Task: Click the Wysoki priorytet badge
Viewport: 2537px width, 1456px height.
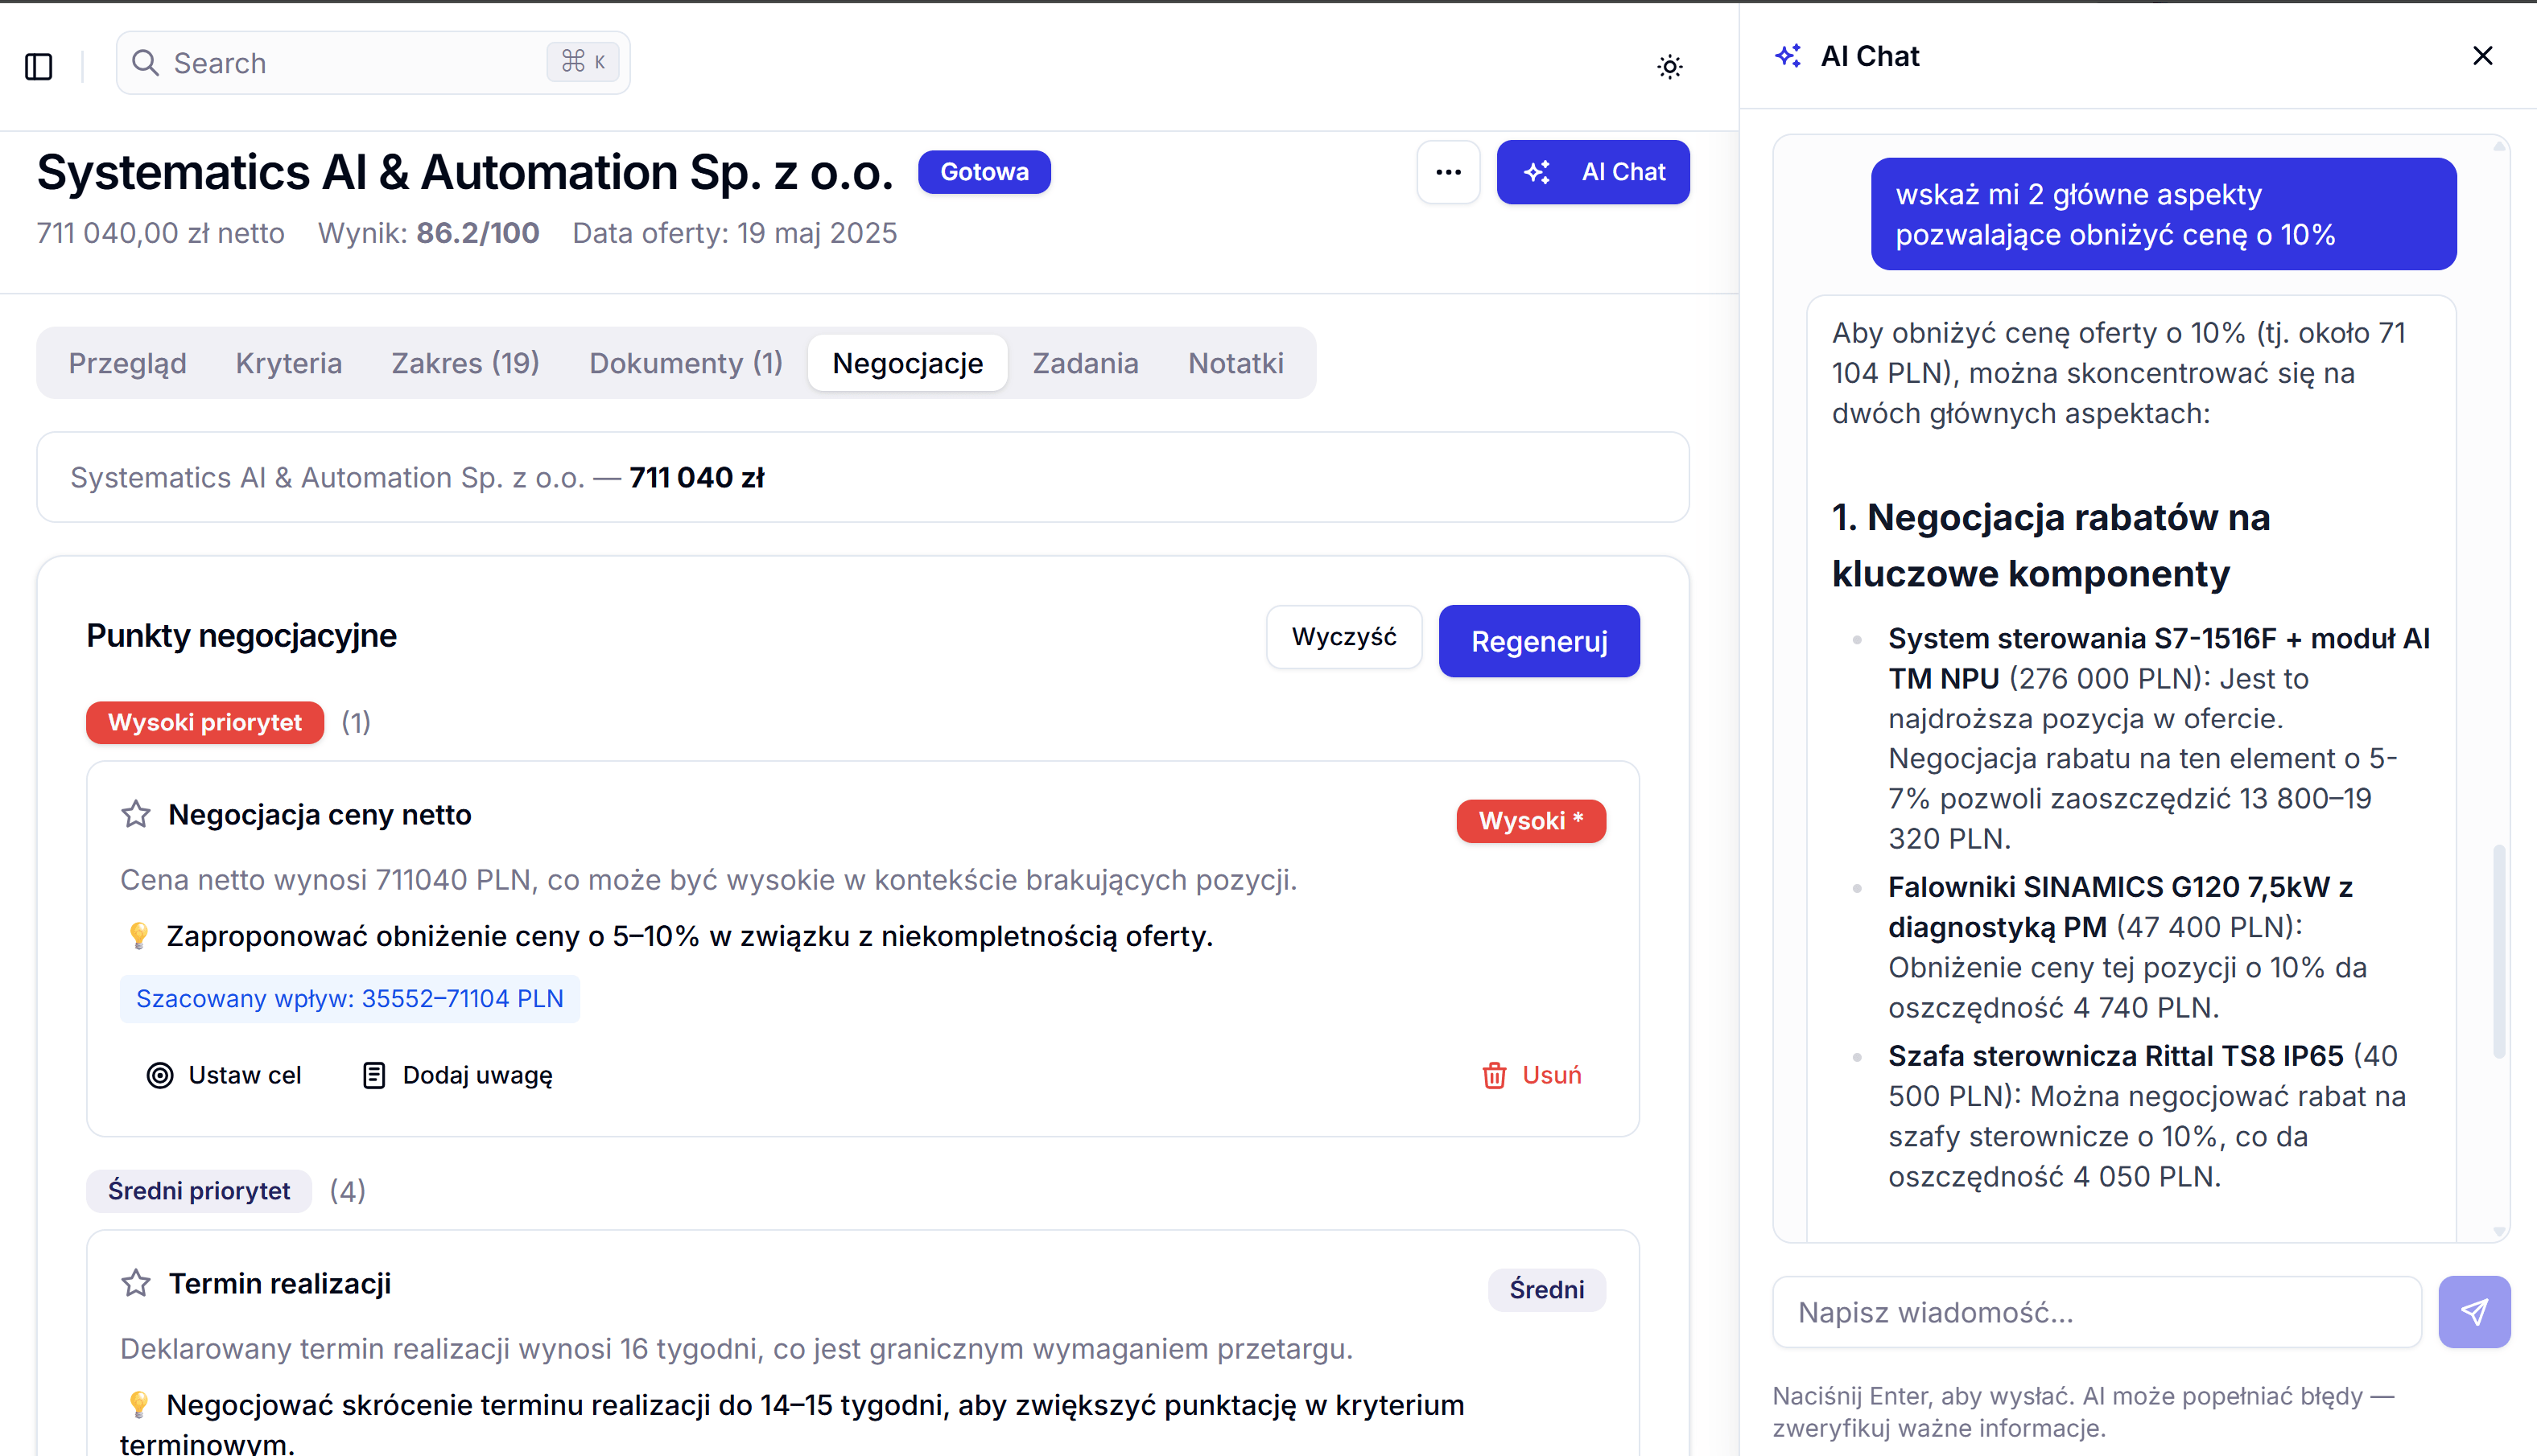Action: [x=205, y=722]
